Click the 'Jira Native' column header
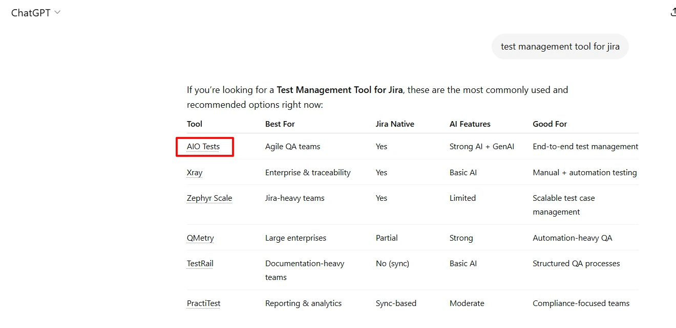 click(395, 124)
